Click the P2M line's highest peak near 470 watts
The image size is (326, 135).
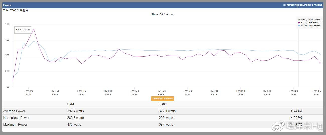[x=34, y=29]
